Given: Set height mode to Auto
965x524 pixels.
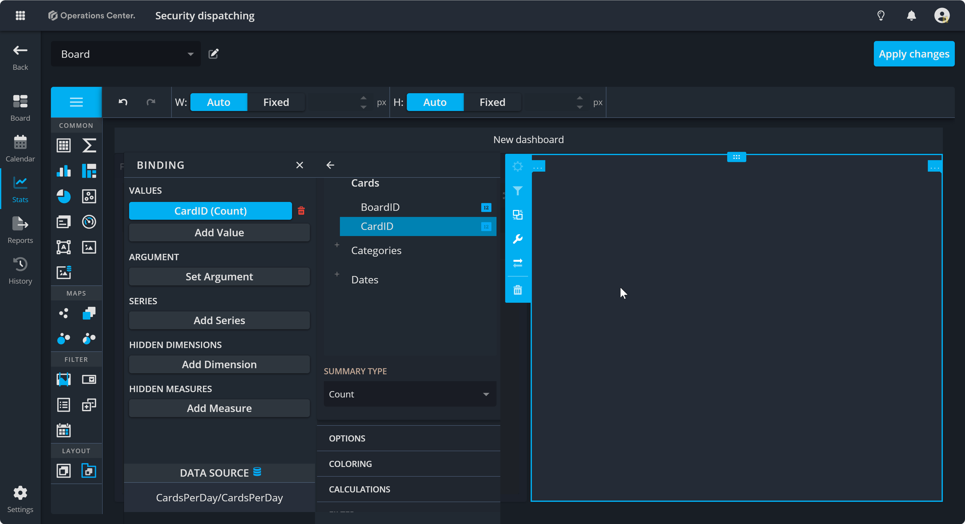Looking at the screenshot, I should point(435,102).
